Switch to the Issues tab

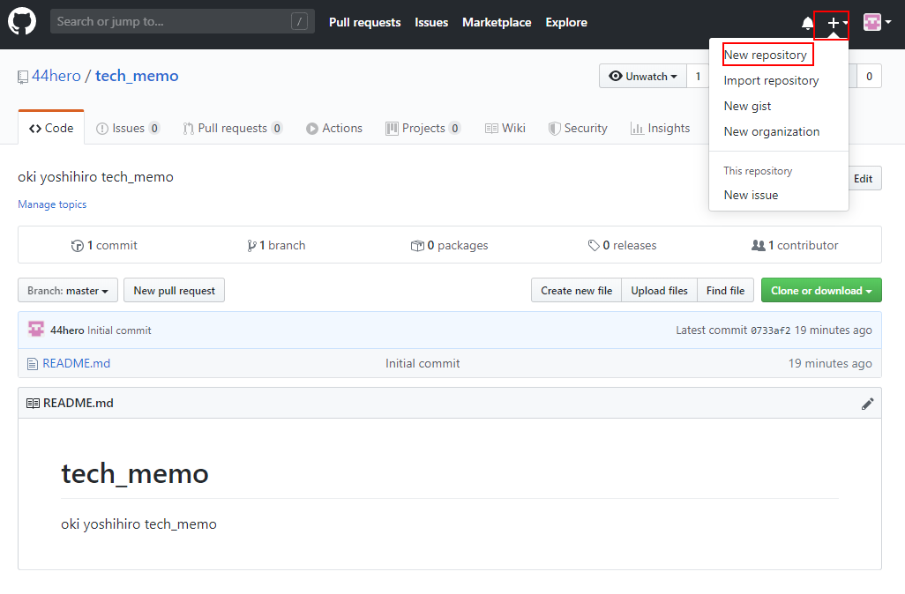[x=128, y=128]
